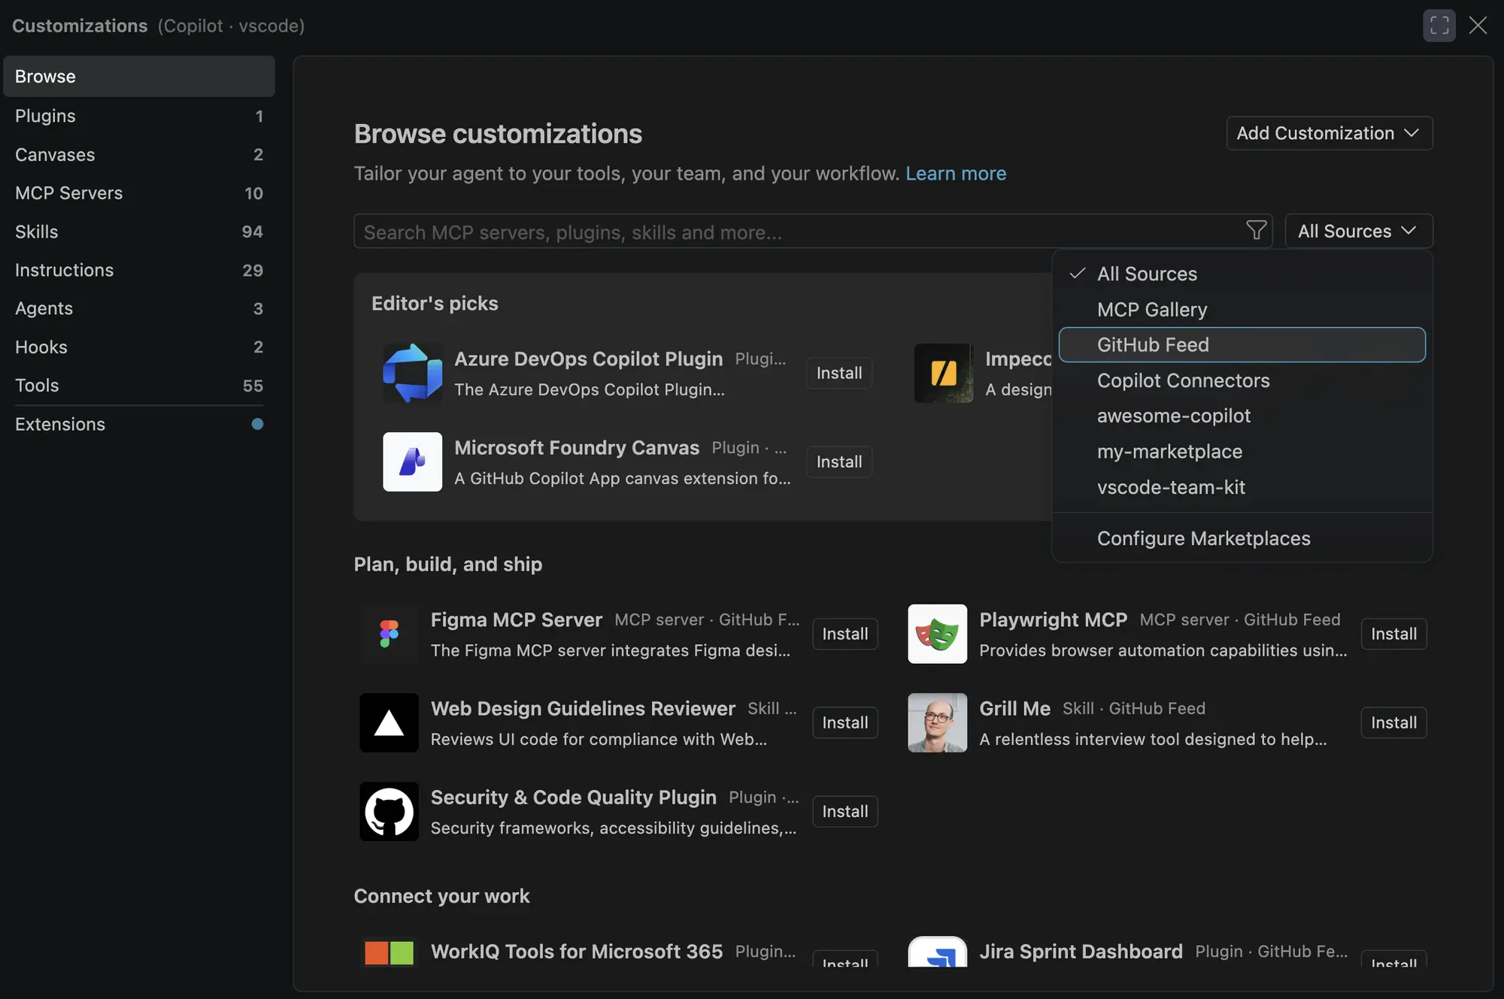
Task: Open Hooks section
Action: pos(139,347)
